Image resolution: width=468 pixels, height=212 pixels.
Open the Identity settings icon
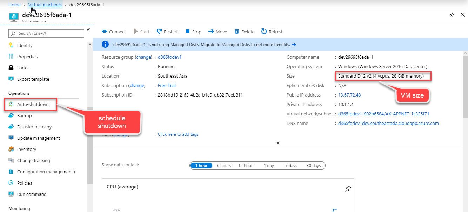(11, 45)
